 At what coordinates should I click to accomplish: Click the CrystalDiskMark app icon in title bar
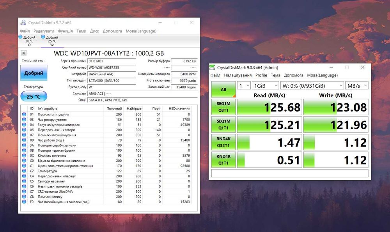[212, 67]
